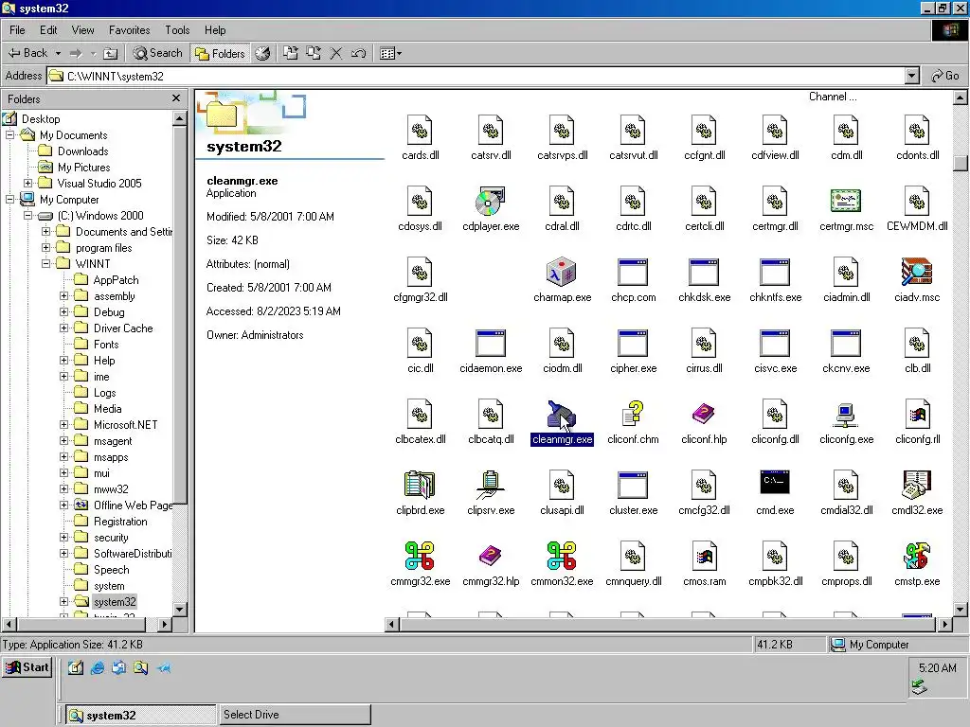Open the Edit menu
The height and width of the screenshot is (727, 970).
point(48,29)
